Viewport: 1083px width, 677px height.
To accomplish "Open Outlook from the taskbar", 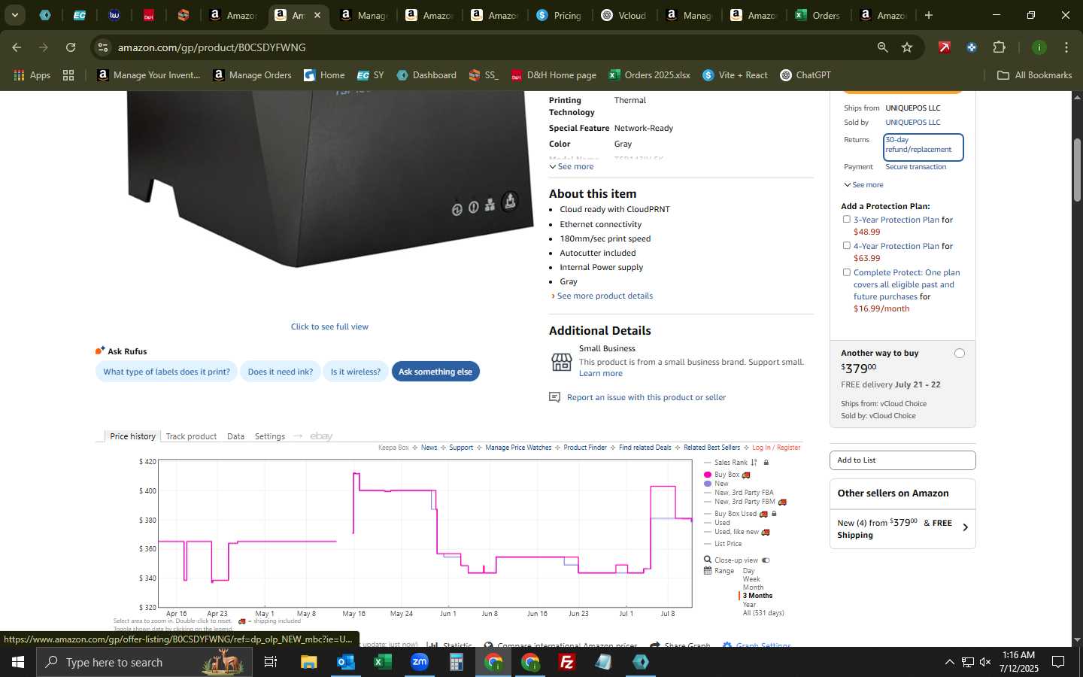I will coord(345,662).
